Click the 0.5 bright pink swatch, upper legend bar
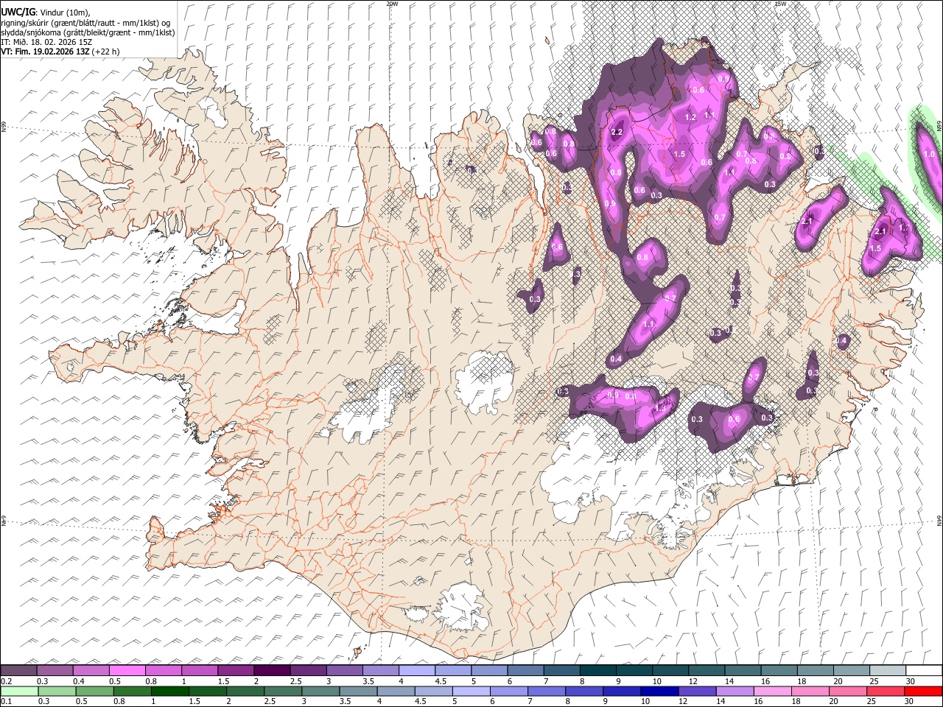Screen dimensions: 943x707 click(127, 670)
